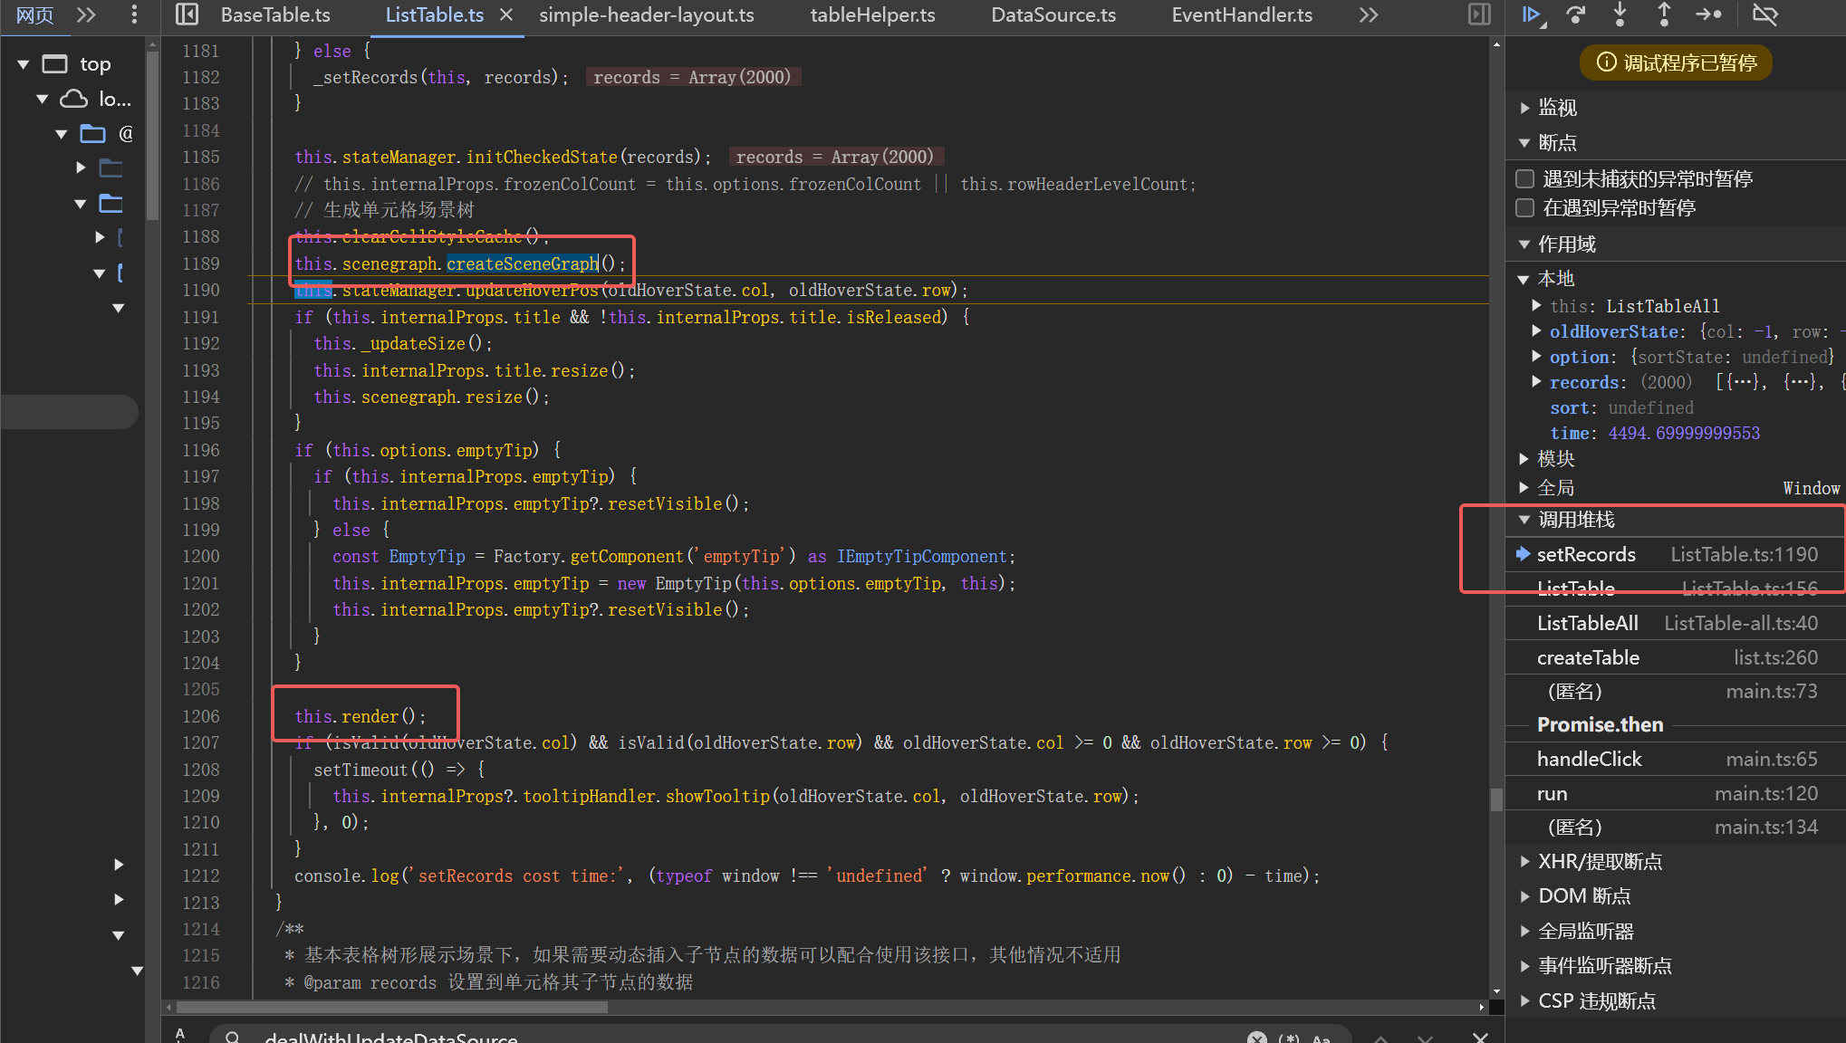
Task: Select createTable frame in call stack
Action: [x=1587, y=657]
